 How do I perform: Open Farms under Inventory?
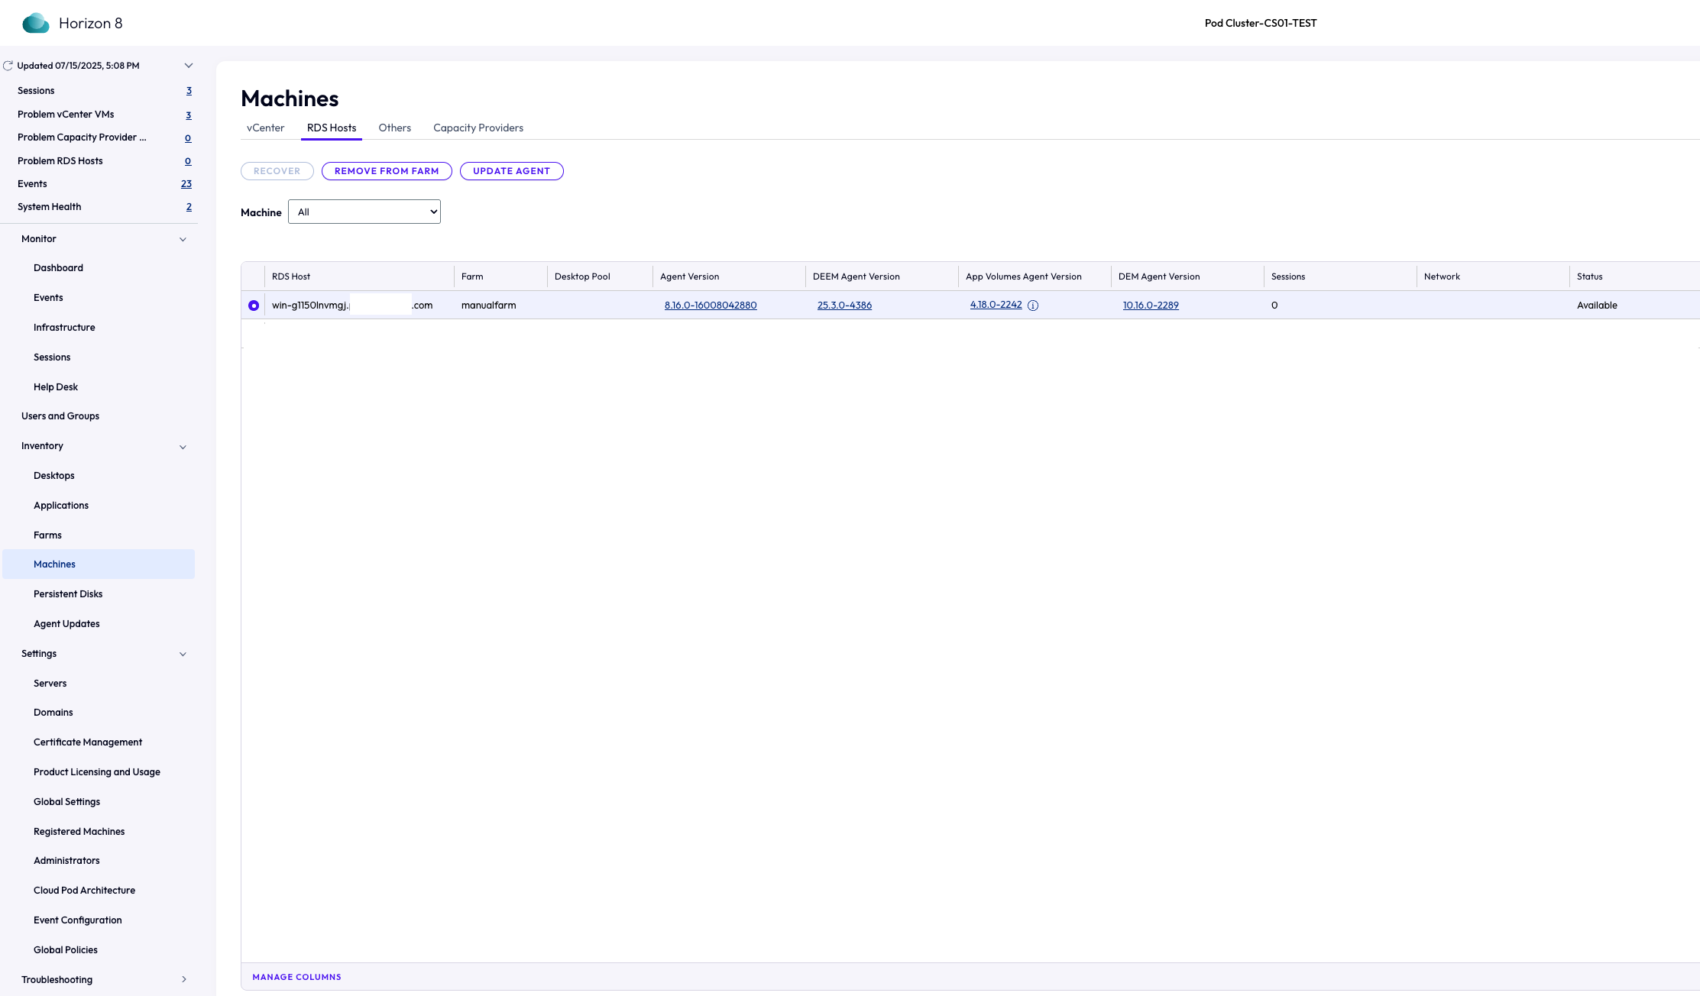(47, 535)
